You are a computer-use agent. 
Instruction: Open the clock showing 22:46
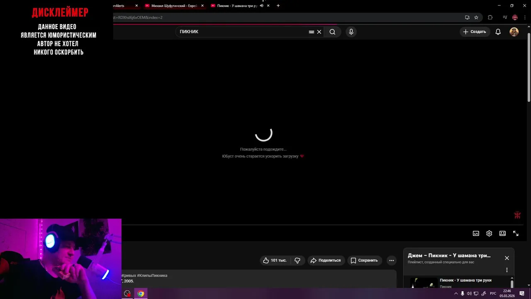(507, 294)
